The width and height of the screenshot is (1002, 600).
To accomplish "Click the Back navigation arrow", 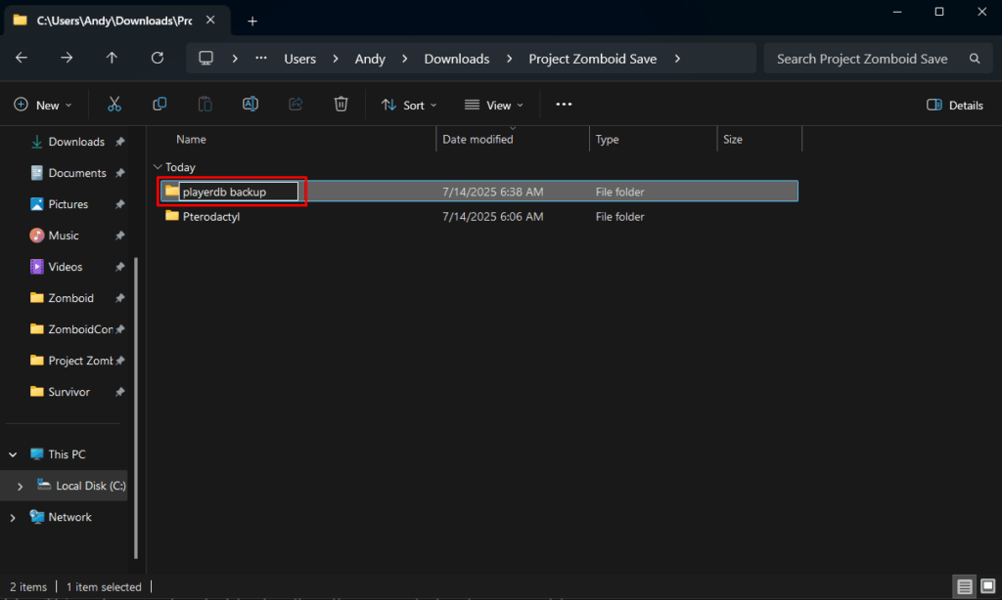I will tap(22, 58).
